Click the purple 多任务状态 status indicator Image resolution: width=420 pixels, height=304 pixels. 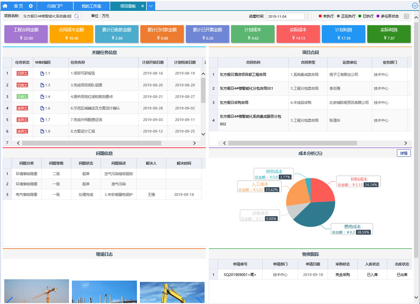[378, 16]
